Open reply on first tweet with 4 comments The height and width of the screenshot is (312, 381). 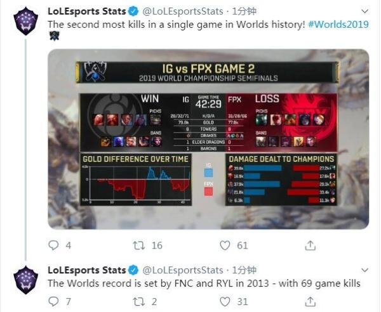(x=53, y=245)
